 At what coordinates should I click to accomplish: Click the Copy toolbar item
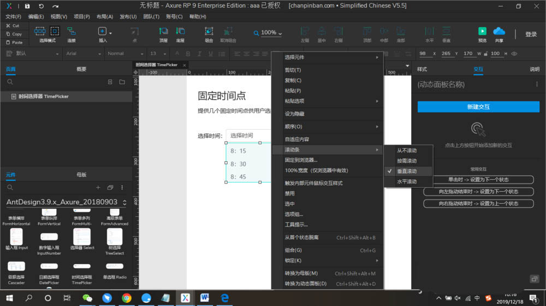[x=14, y=34]
